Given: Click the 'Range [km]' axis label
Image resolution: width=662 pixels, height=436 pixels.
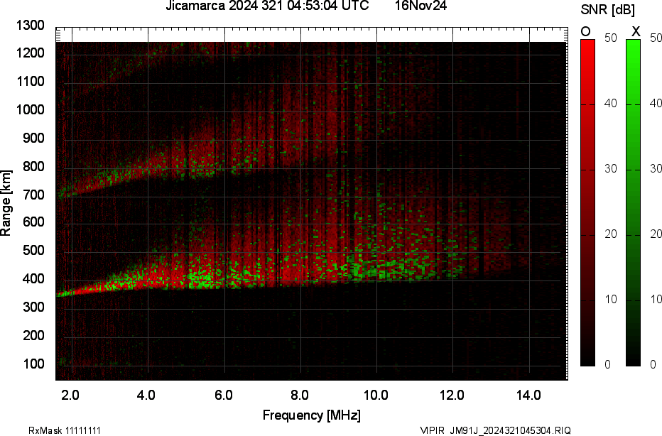Looking at the screenshot, I should point(6,203).
